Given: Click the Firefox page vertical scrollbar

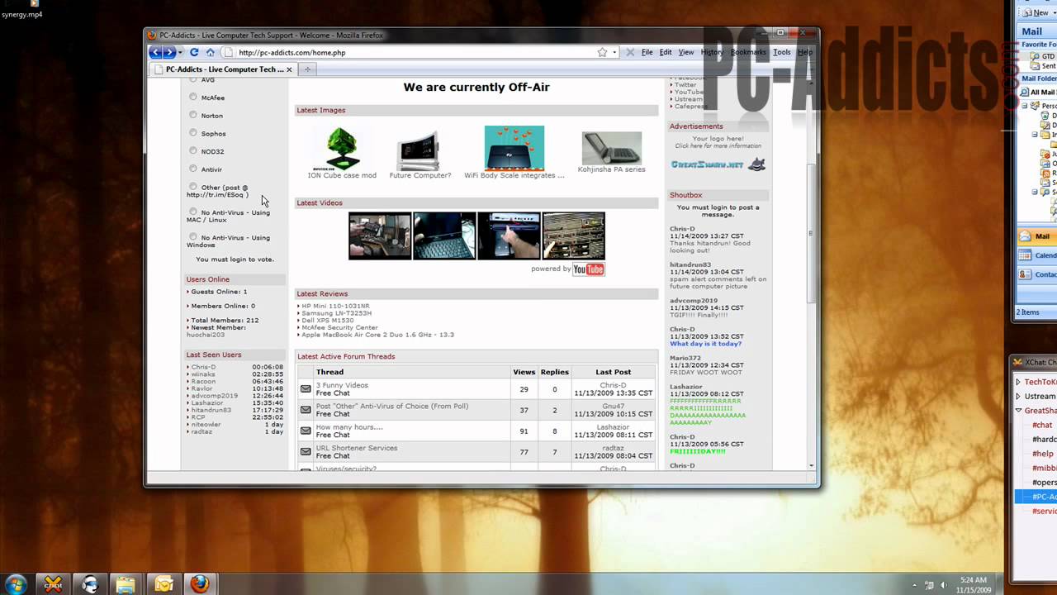Looking at the screenshot, I should pyautogui.click(x=812, y=231).
